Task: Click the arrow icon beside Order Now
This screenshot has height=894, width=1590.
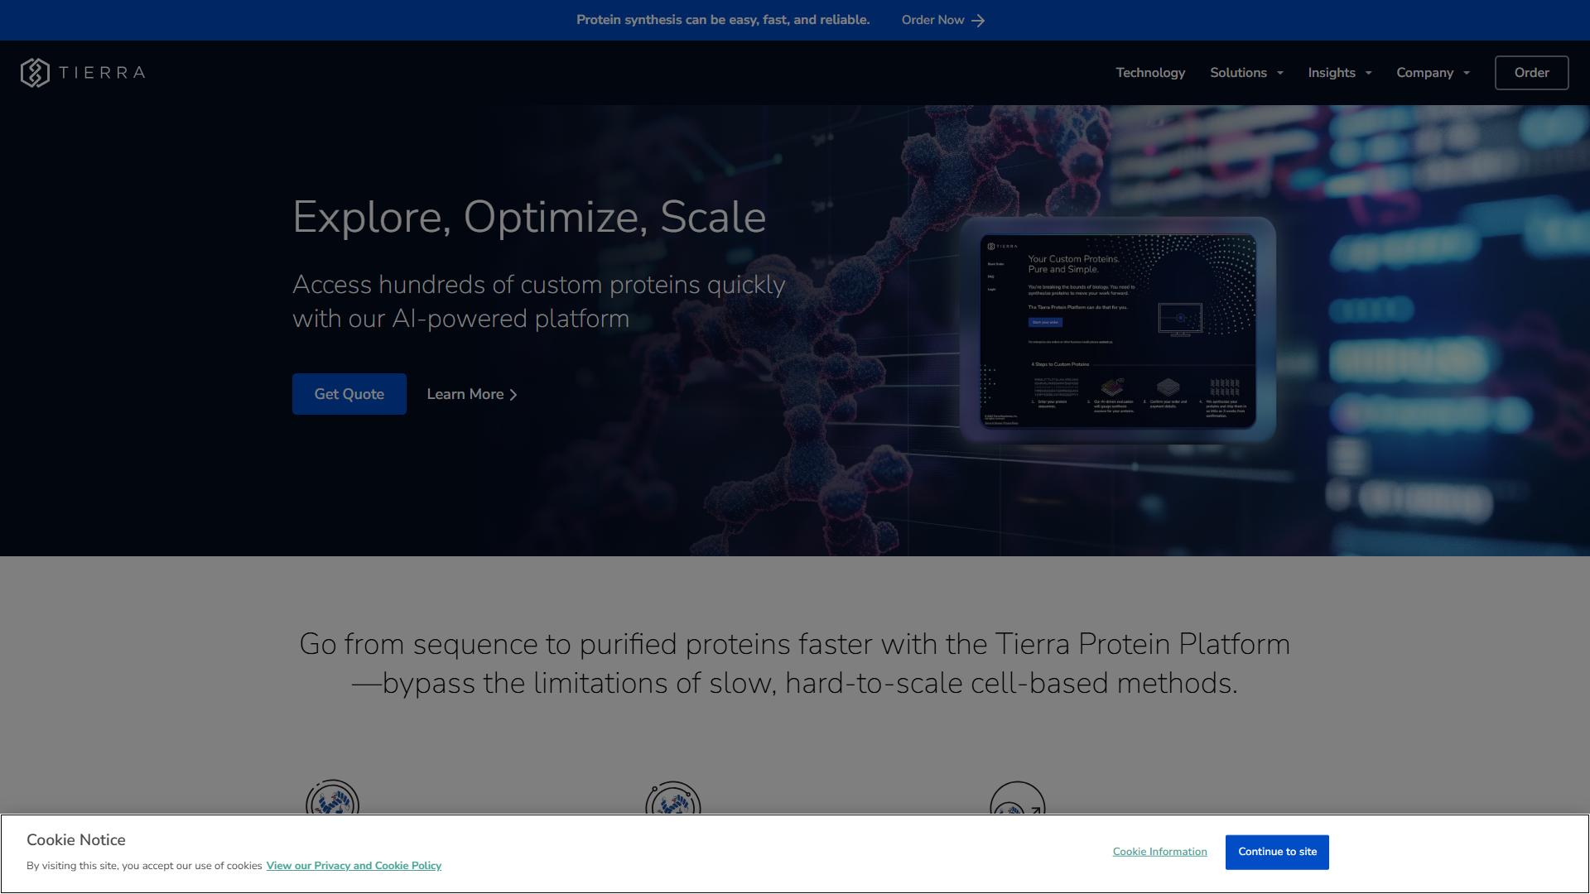Action: [978, 21]
